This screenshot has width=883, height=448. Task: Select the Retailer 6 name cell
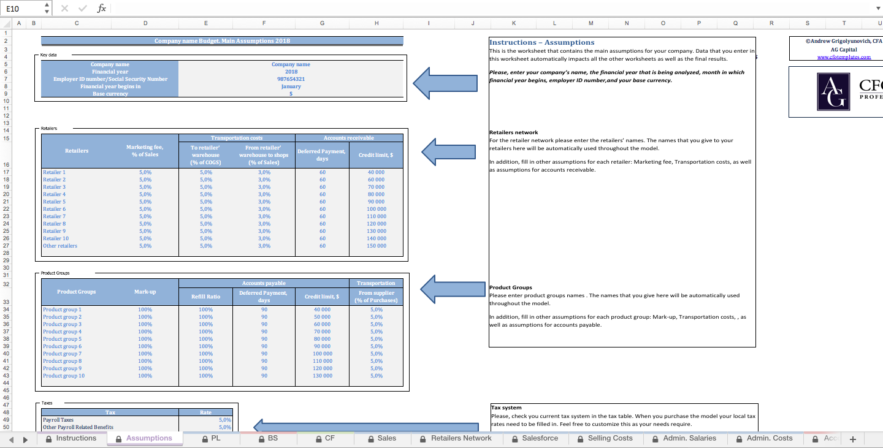point(77,209)
